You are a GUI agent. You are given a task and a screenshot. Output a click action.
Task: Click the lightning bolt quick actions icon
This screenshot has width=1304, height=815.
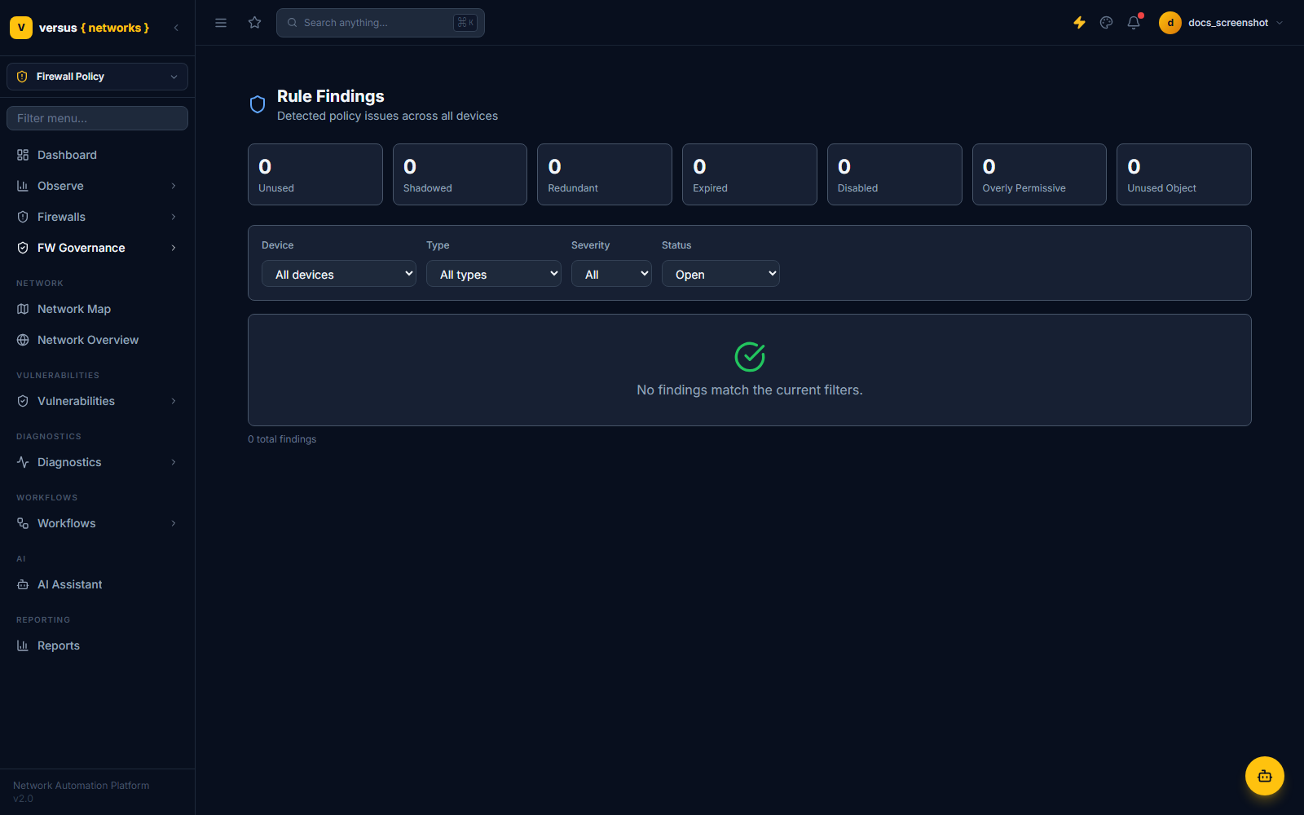coord(1079,23)
